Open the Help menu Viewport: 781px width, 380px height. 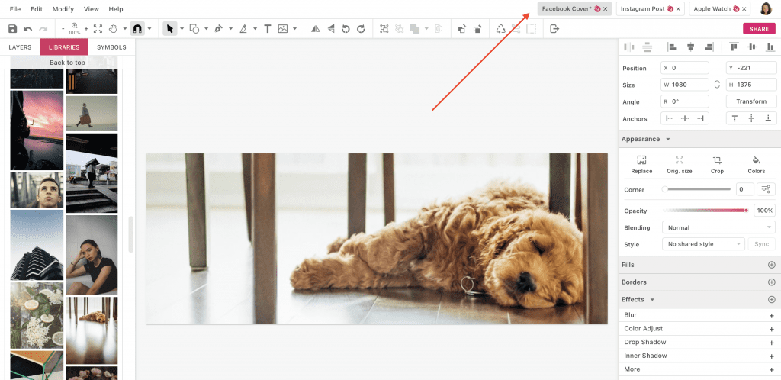coord(116,9)
